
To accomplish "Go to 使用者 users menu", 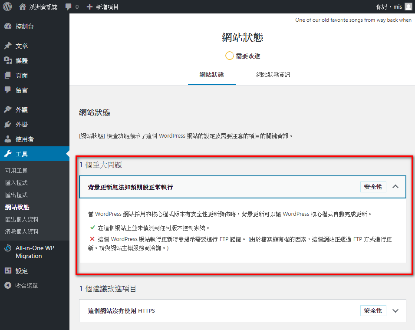I will [25, 139].
